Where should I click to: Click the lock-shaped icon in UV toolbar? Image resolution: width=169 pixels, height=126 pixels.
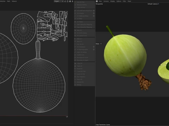click(68, 1)
